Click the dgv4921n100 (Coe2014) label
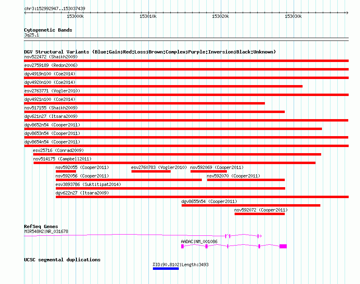Screen dimensions: 360x284 [x=50, y=99]
